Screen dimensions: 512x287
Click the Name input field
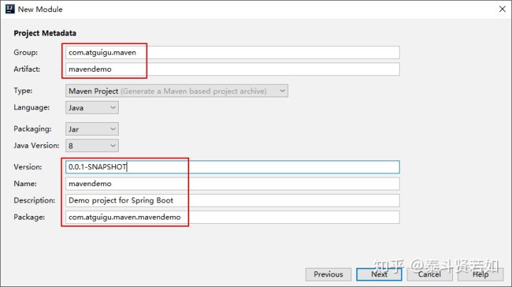click(232, 183)
